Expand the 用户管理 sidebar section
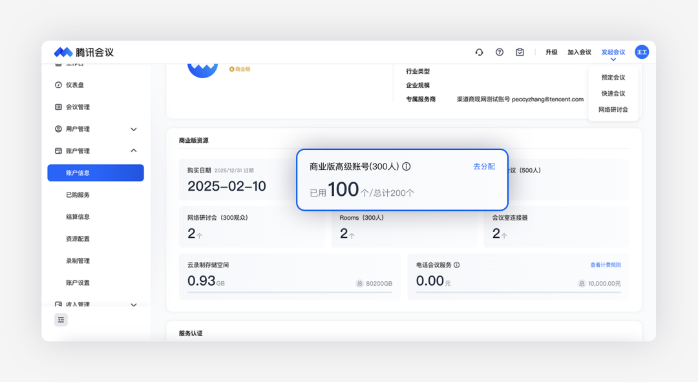 [x=134, y=129]
